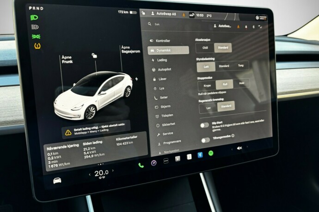Set Stoppmodus to Krype
319x212 pixels.
[207, 86]
